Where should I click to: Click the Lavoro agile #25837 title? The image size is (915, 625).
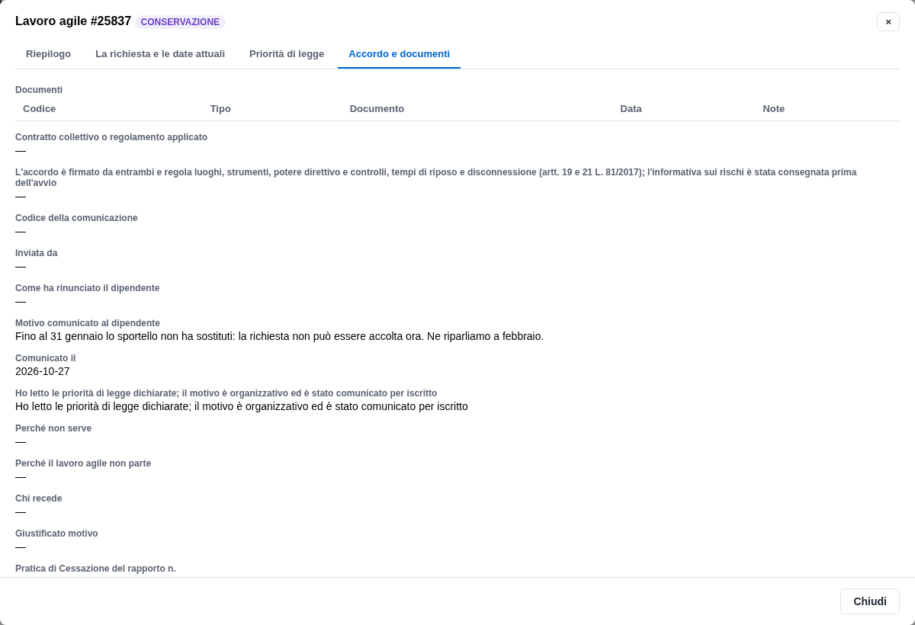coord(73,21)
